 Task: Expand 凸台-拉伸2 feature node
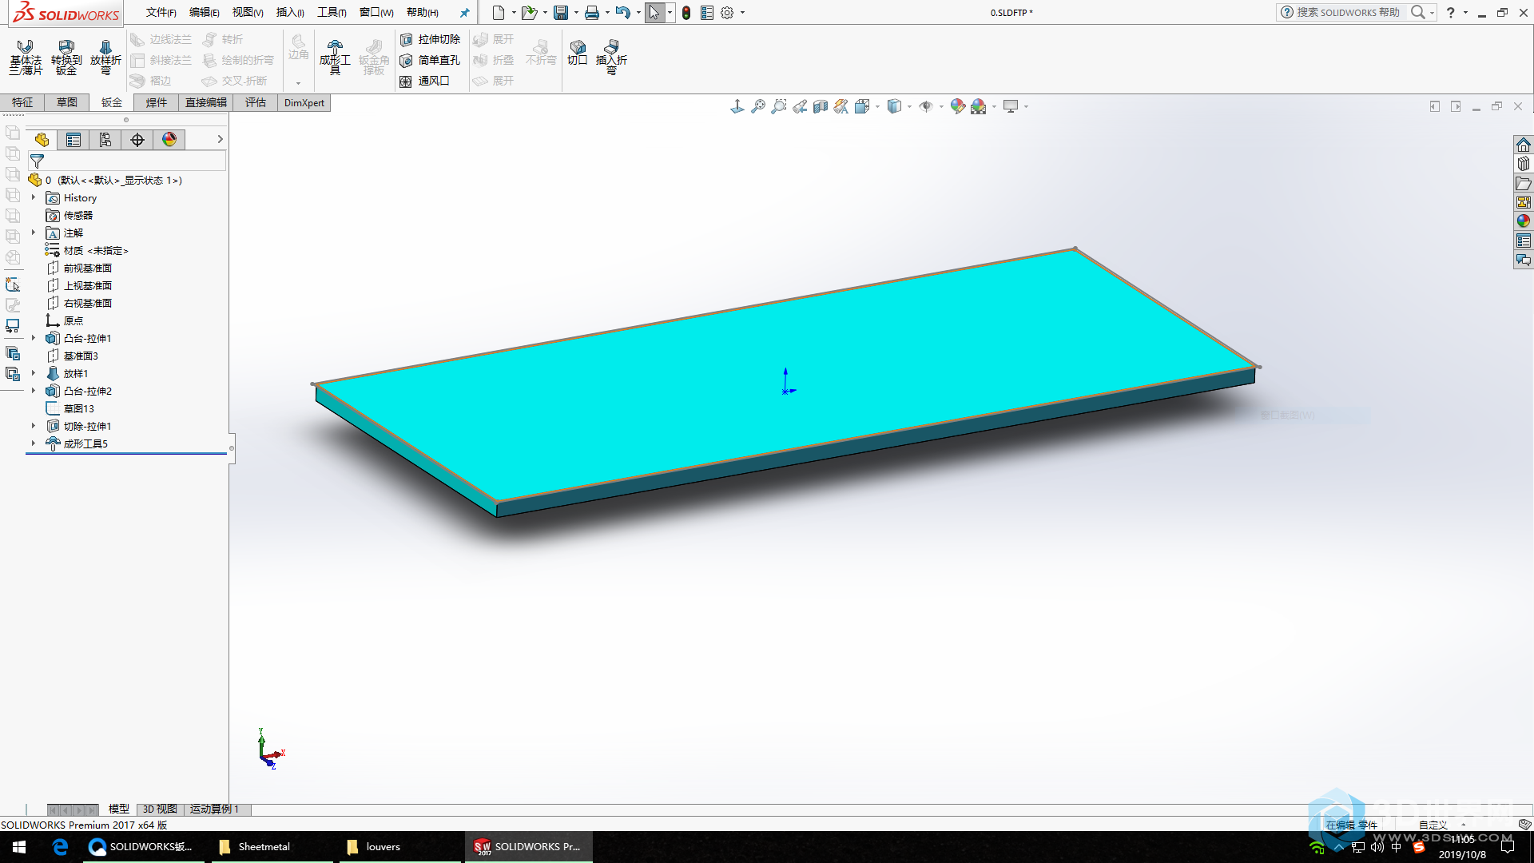(34, 391)
